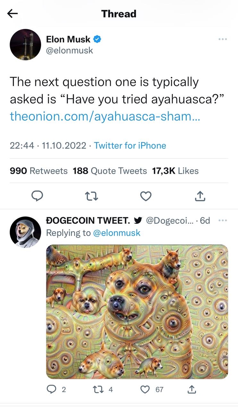View the 990 Retweets list
The height and width of the screenshot is (411, 238).
coord(39,171)
